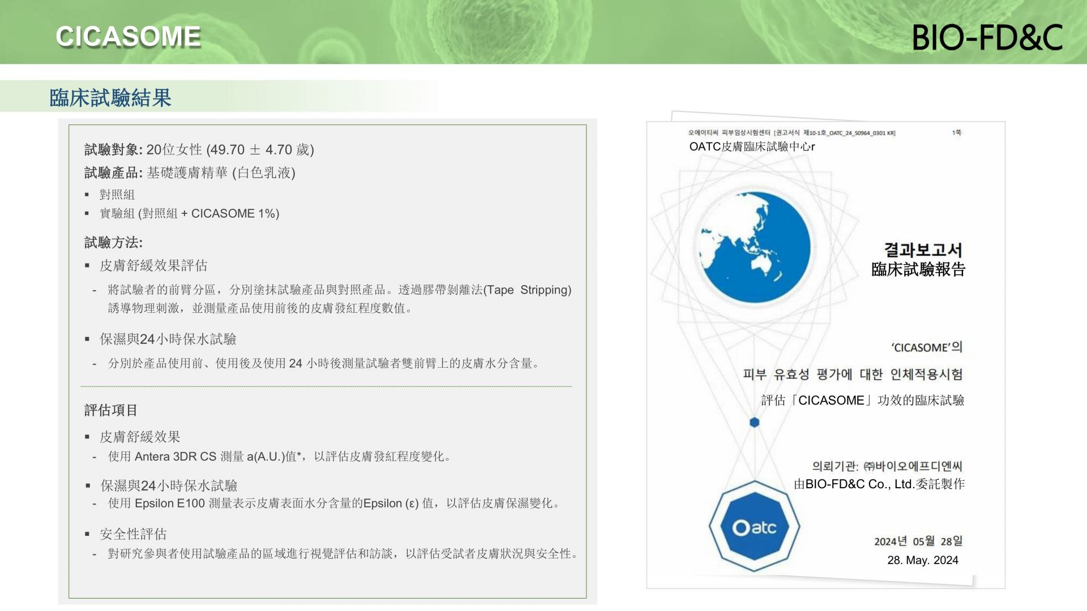Image resolution: width=1087 pixels, height=611 pixels.
Task: Select the CICASOME slide title
Action: 128,37
